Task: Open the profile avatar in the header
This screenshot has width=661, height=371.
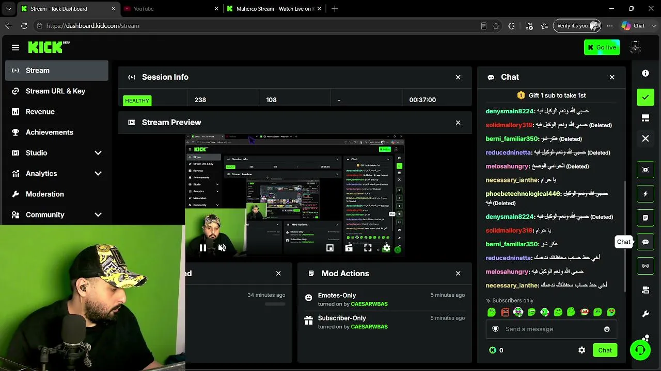Action: click(636, 47)
